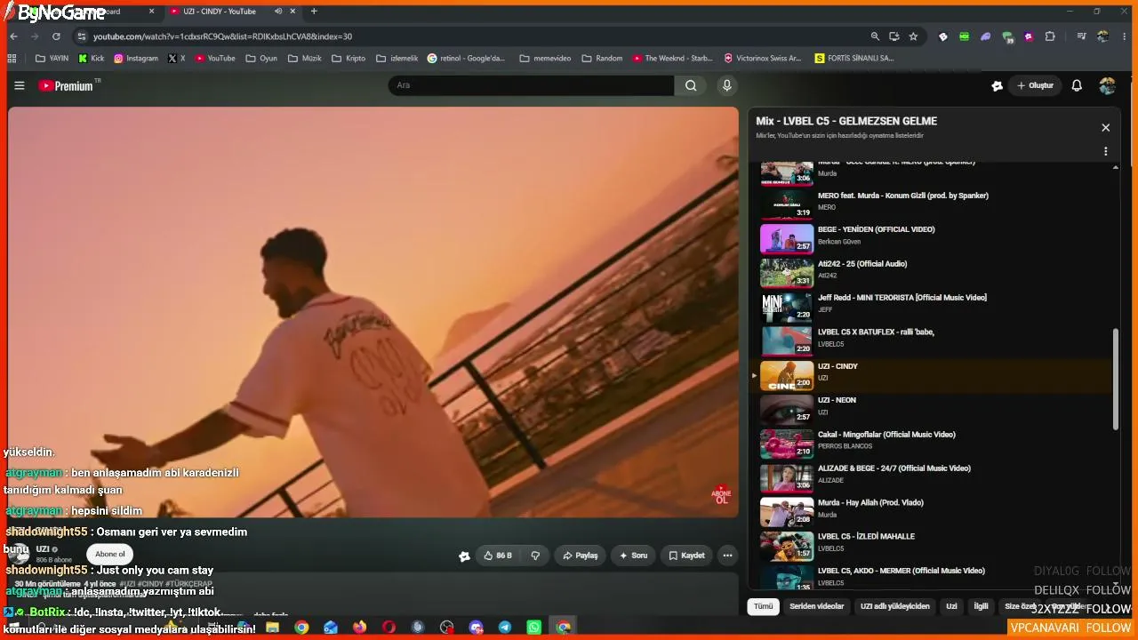Click the Soru button

coord(632,556)
